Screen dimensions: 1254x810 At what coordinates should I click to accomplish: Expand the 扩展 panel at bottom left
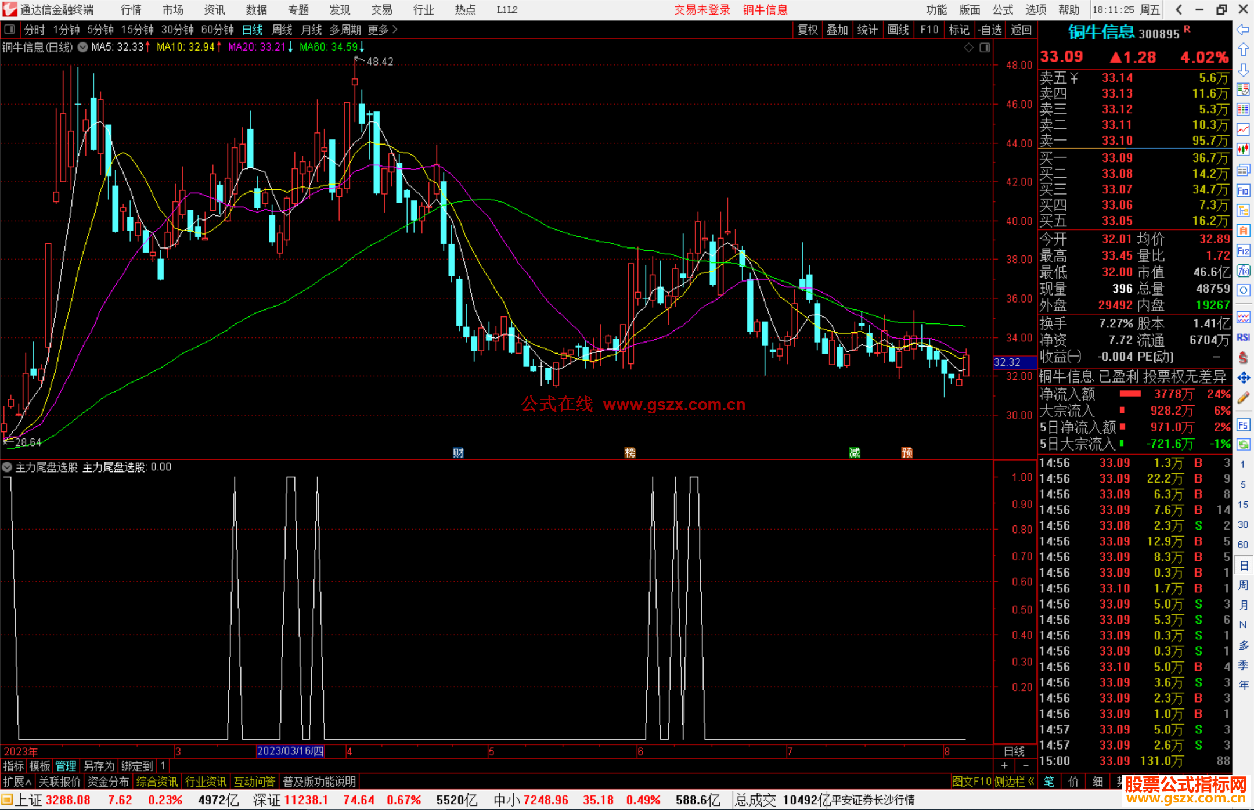pyautogui.click(x=17, y=782)
